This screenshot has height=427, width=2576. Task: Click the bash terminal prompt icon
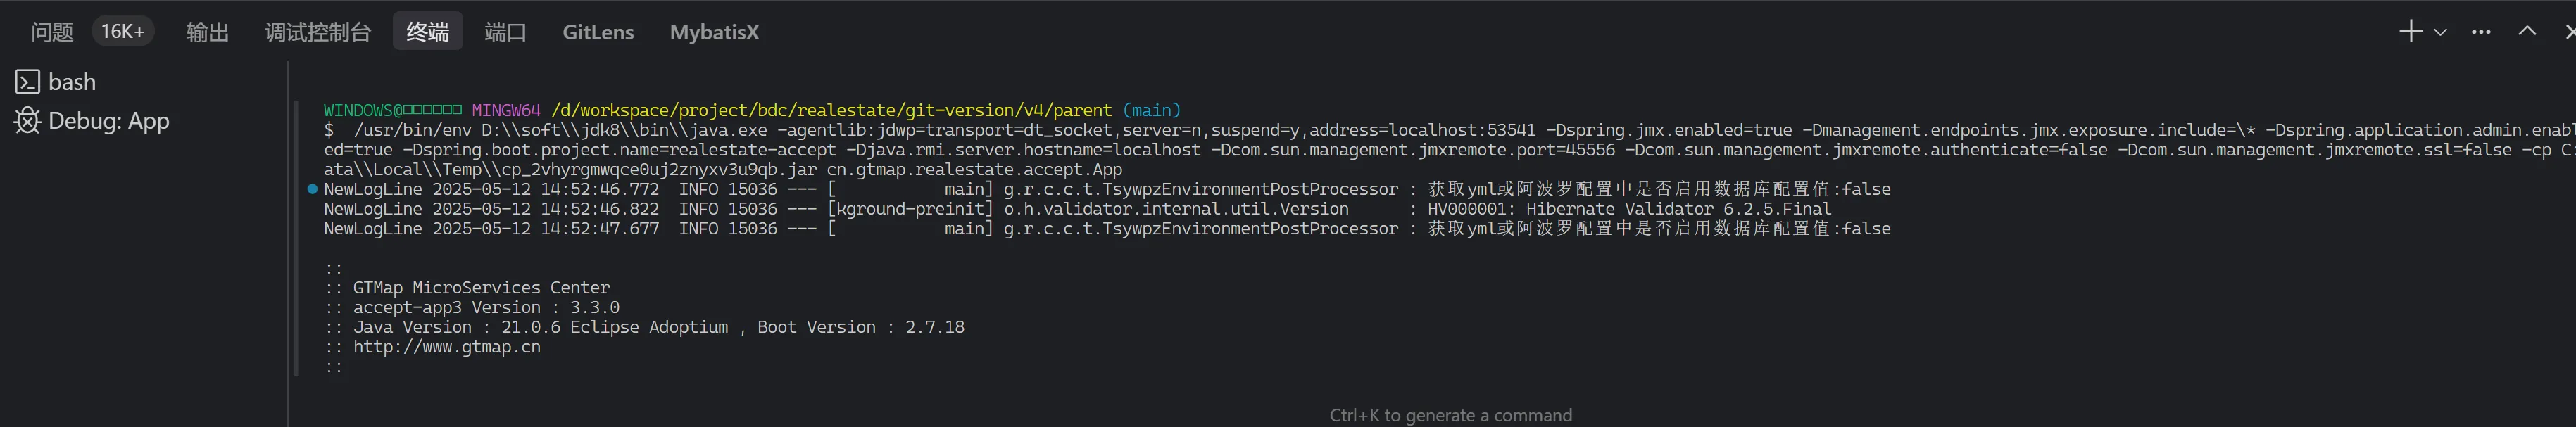tap(27, 82)
